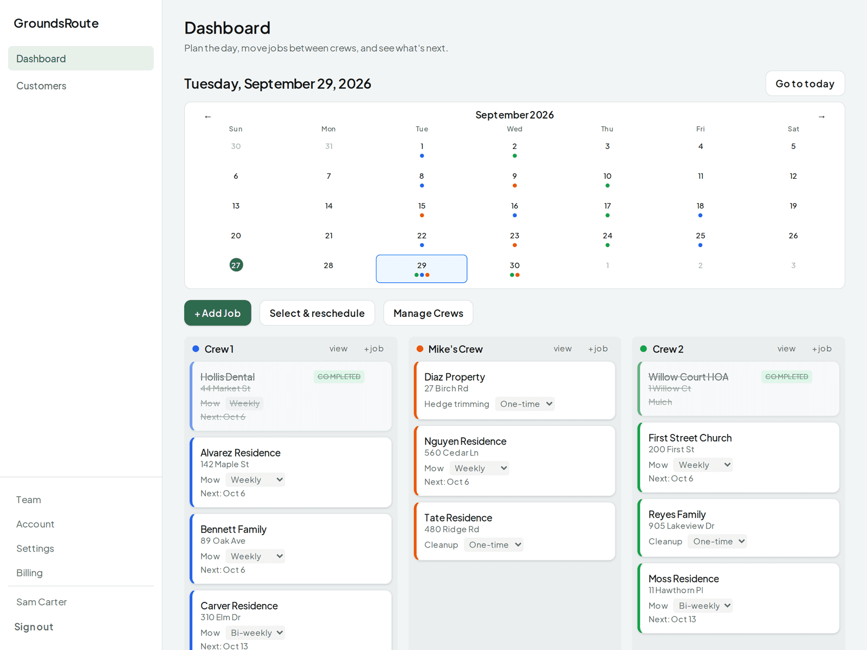Click Select & reschedule button
Image resolution: width=867 pixels, height=650 pixels.
click(x=317, y=313)
